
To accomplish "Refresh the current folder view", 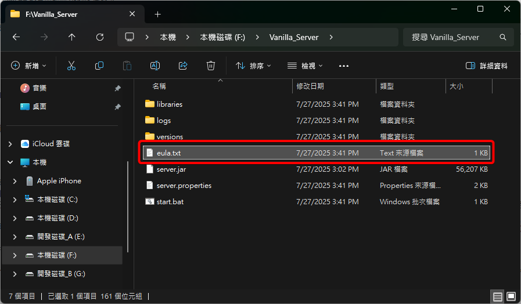I will click(100, 37).
